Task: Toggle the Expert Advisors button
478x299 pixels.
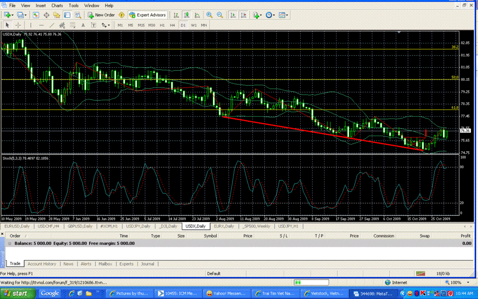Action: (x=148, y=14)
